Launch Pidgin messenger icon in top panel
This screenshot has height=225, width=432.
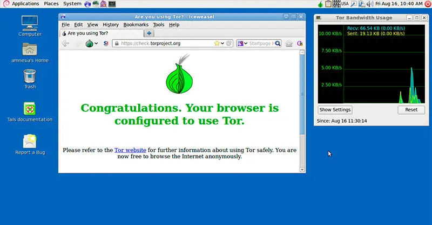point(104,4)
